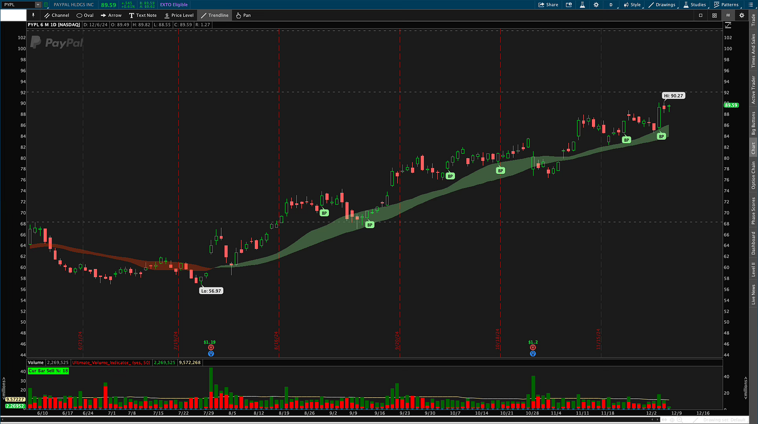Click the Share button
The width and height of the screenshot is (758, 424).
549,5
